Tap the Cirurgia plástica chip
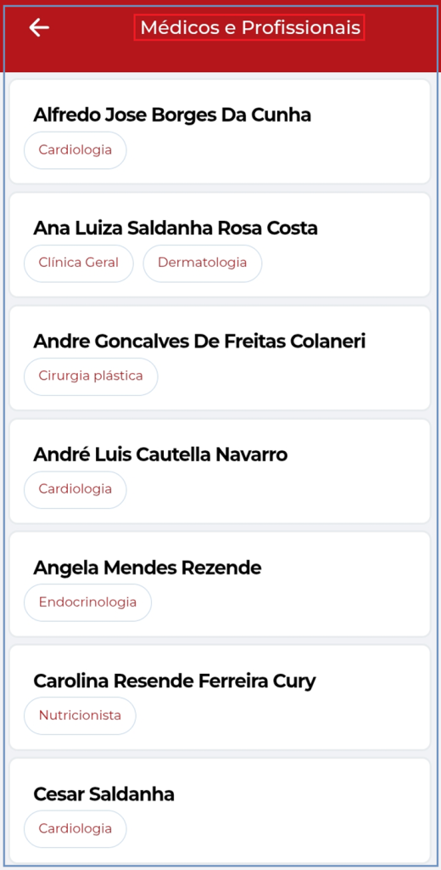The width and height of the screenshot is (441, 870). 91,376
